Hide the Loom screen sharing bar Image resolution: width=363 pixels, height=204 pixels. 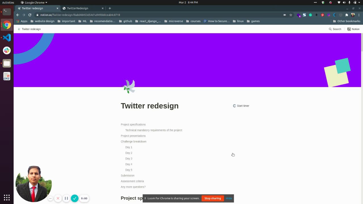pyautogui.click(x=229, y=198)
